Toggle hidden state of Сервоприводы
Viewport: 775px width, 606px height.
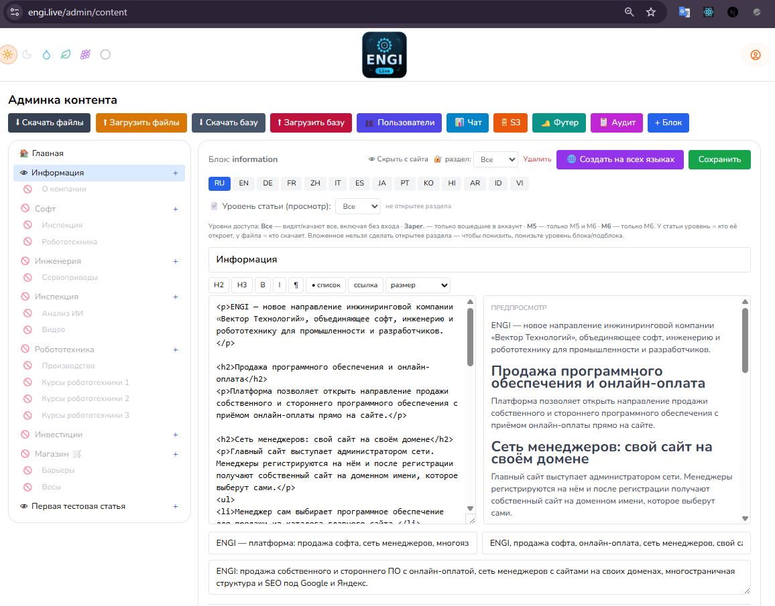[27, 277]
